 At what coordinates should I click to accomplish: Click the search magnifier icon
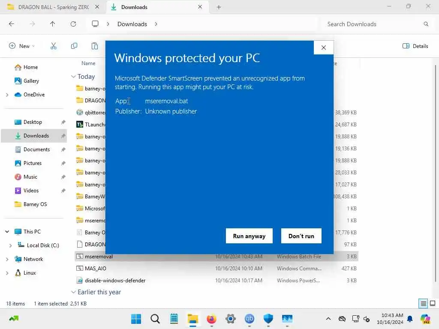pos(426,24)
